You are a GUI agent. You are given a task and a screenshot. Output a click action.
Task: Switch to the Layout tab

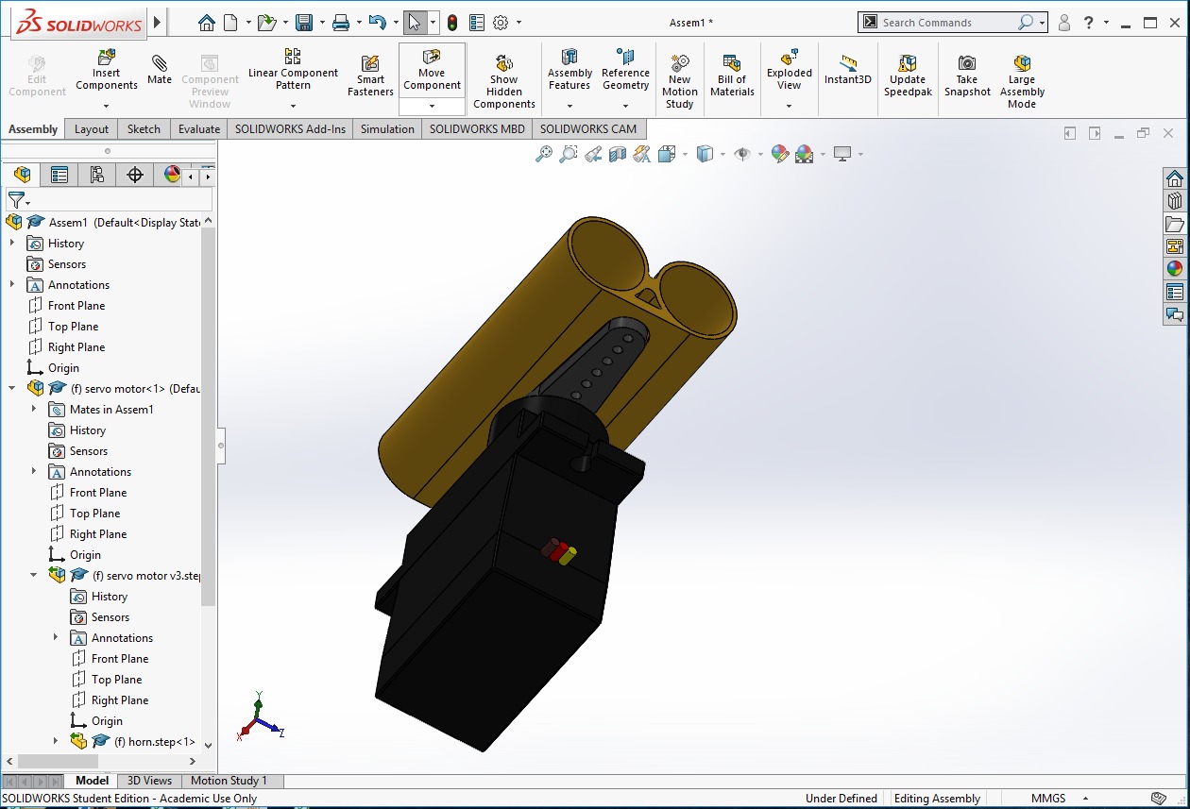coord(92,129)
